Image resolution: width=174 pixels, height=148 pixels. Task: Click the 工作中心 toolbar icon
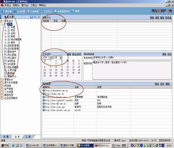tap(41, 12)
